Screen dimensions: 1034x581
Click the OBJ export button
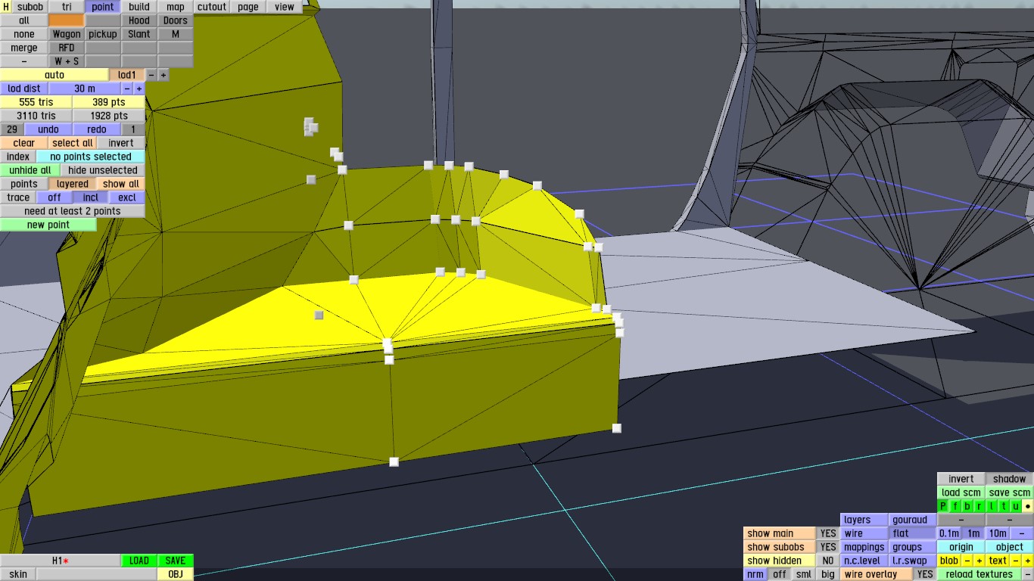pyautogui.click(x=176, y=574)
